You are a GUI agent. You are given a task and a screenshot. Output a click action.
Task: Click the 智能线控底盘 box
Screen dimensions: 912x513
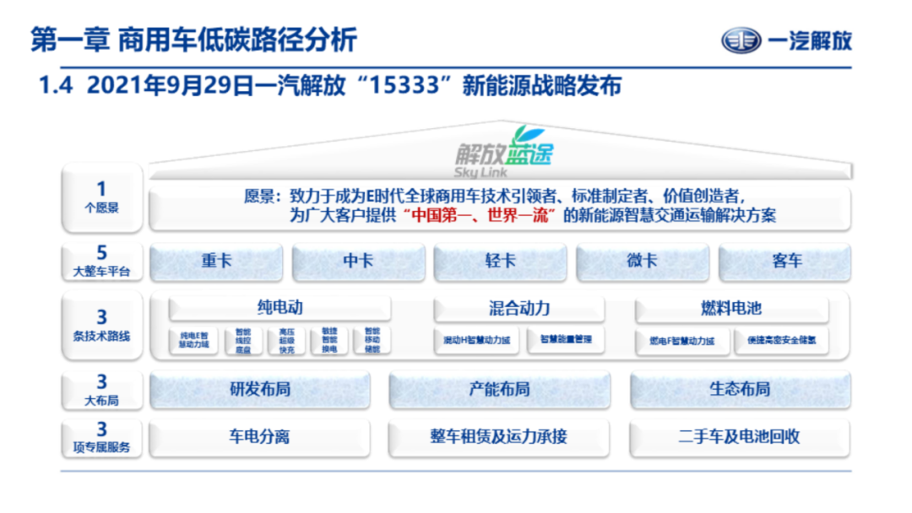[243, 340]
